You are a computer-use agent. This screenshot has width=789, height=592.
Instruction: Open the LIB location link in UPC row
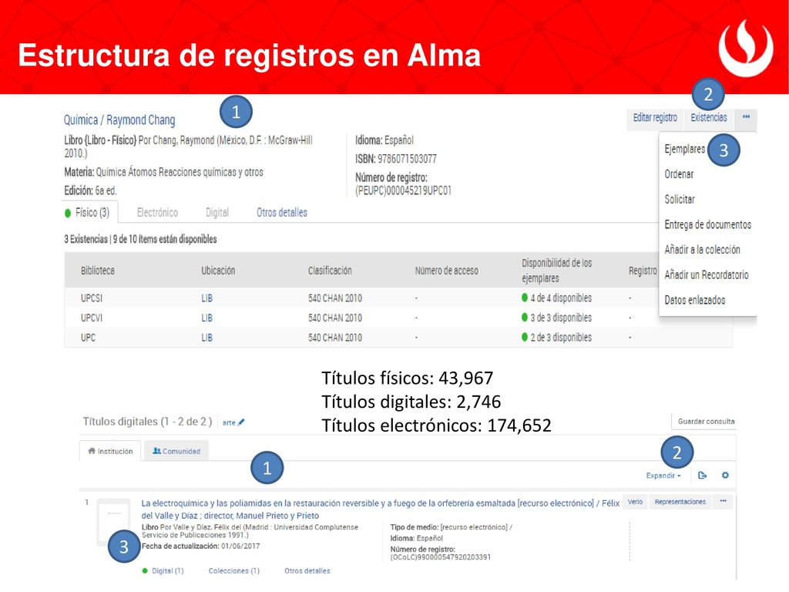coord(206,338)
